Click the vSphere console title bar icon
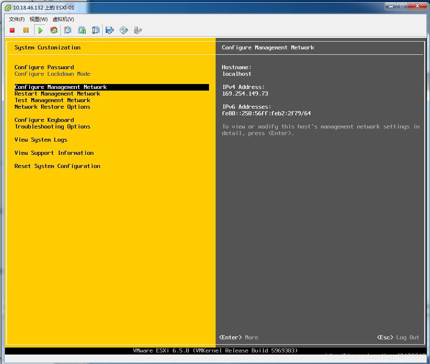This screenshot has width=430, height=364. click(8, 8)
